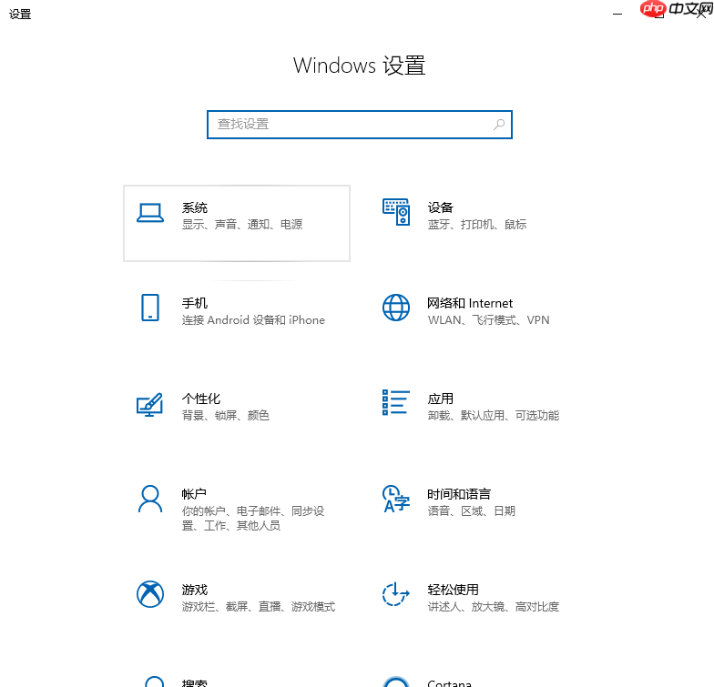Click the text 显示、声音、通知、电源
Viewport: 714px width, 687px height.
click(x=242, y=224)
